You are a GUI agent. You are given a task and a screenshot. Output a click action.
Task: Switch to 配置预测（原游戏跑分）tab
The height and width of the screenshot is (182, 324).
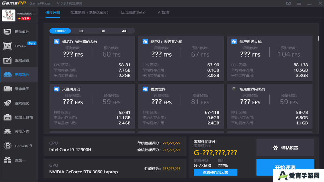[89, 12]
